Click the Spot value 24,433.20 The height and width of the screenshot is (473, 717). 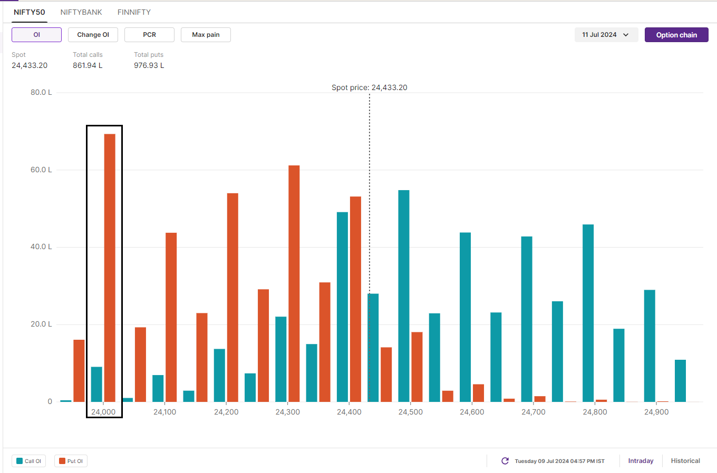point(30,65)
